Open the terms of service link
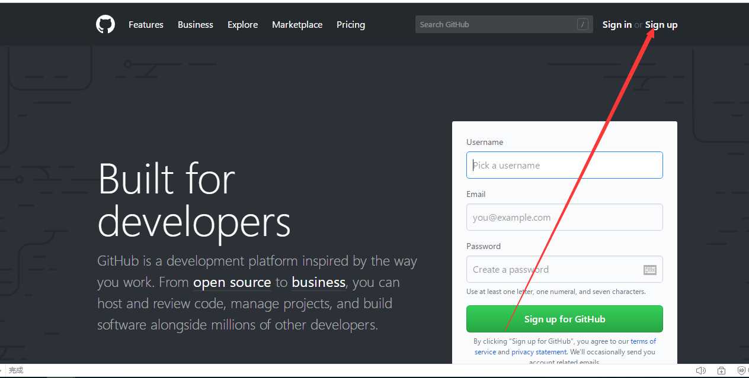This screenshot has width=749, height=378. 643,341
